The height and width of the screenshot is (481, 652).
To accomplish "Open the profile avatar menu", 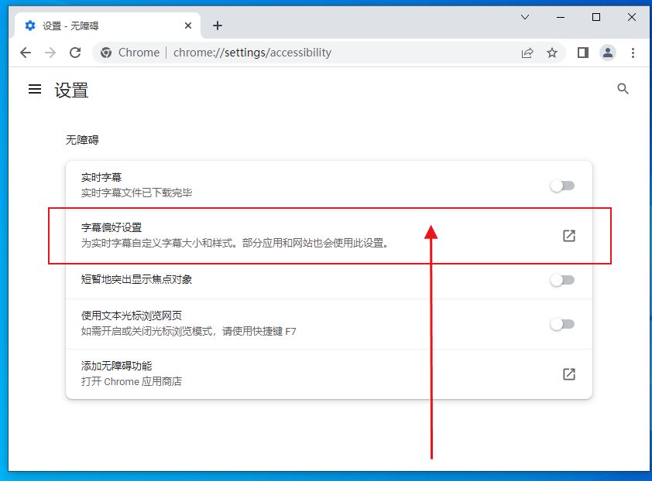I will pos(608,53).
